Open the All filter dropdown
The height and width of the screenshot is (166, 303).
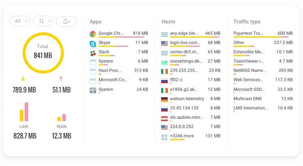pos(20,21)
